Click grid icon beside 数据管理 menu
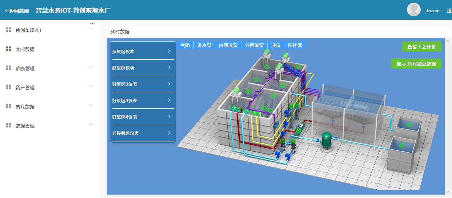This screenshot has height=198, width=452. (9, 125)
